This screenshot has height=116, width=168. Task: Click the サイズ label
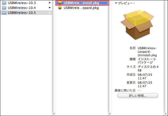[x=131, y=67]
